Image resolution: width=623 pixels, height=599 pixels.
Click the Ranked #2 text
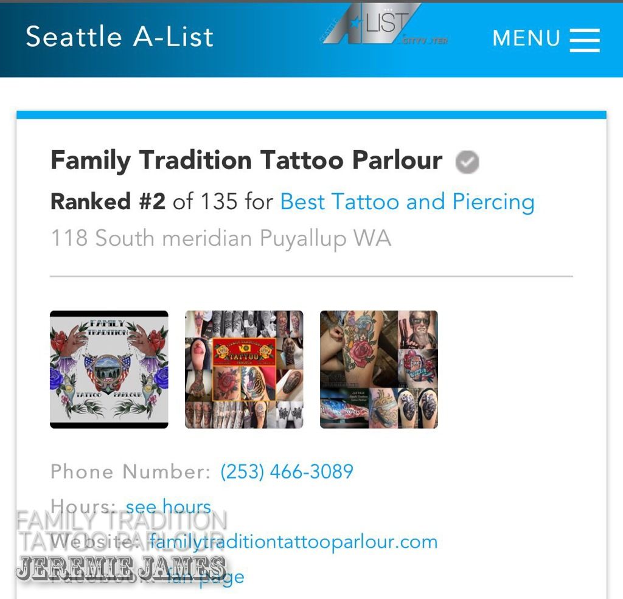(x=108, y=201)
